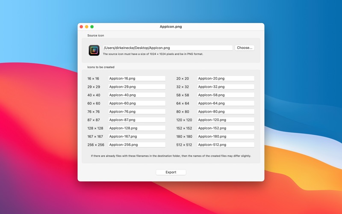342x214 pixels.
Task: Edit the AppIcon-76.png filename field
Action: pos(137,112)
